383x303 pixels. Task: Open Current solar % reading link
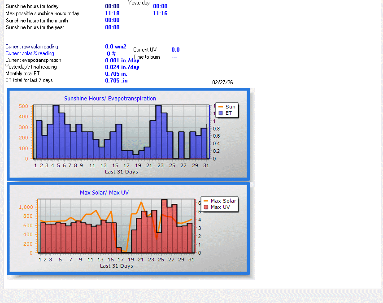click(x=30, y=53)
